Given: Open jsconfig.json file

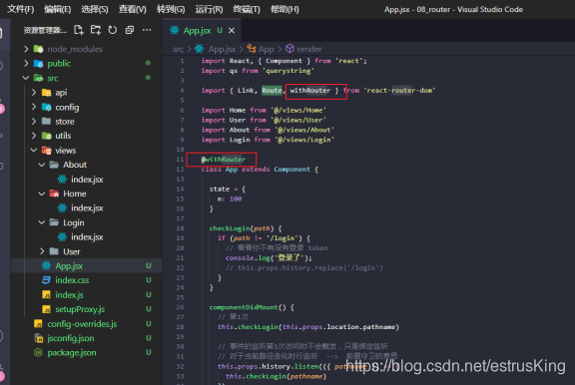Looking at the screenshot, I should pyautogui.click(x=71, y=338).
